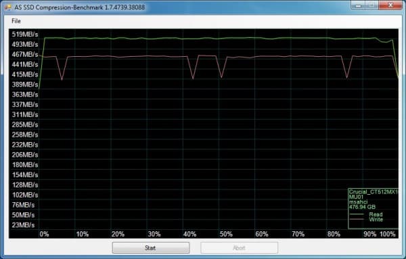The height and width of the screenshot is (259, 406).
Task: Click the 476.94 GB capacity text
Action: click(x=362, y=207)
